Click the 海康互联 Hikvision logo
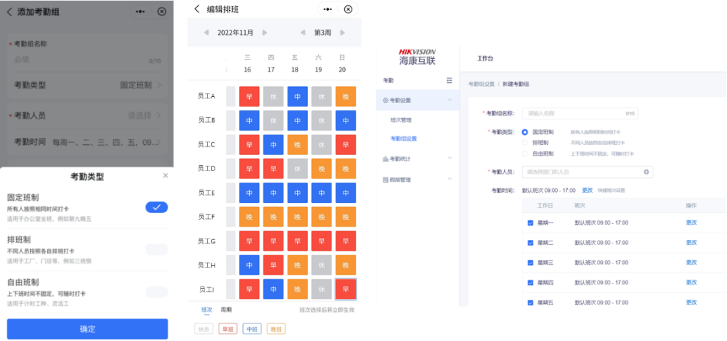 point(416,57)
